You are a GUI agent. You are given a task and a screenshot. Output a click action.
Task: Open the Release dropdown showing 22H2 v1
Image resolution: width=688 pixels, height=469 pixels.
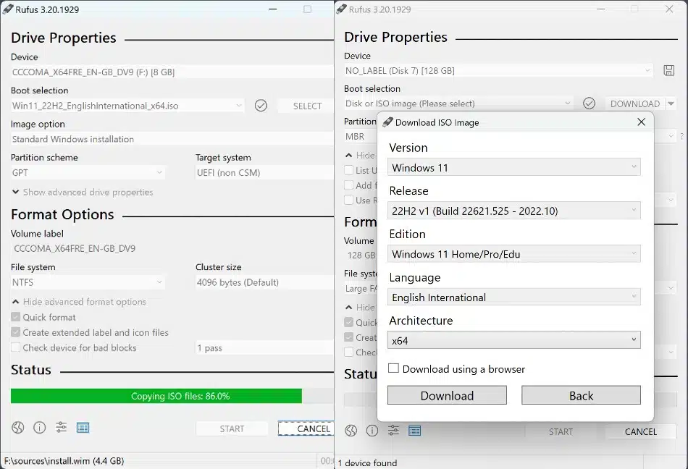[x=513, y=211]
